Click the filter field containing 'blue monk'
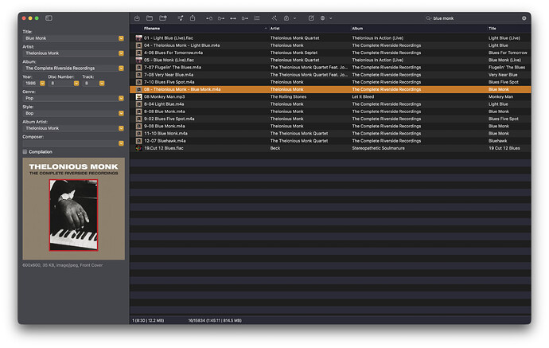 (474, 18)
